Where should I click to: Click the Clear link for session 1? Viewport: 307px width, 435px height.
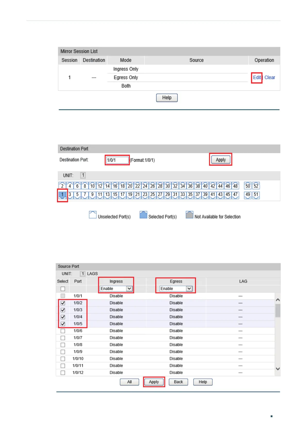pos(270,77)
